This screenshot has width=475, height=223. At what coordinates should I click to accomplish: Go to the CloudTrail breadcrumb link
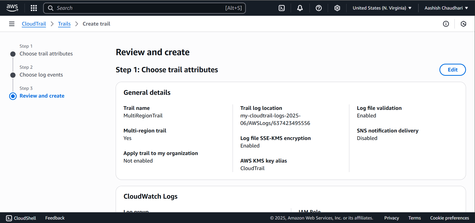pyautogui.click(x=34, y=24)
